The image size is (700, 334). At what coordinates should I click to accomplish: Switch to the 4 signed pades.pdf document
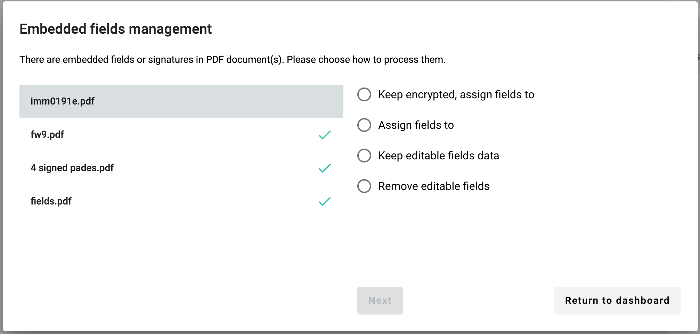(x=72, y=168)
